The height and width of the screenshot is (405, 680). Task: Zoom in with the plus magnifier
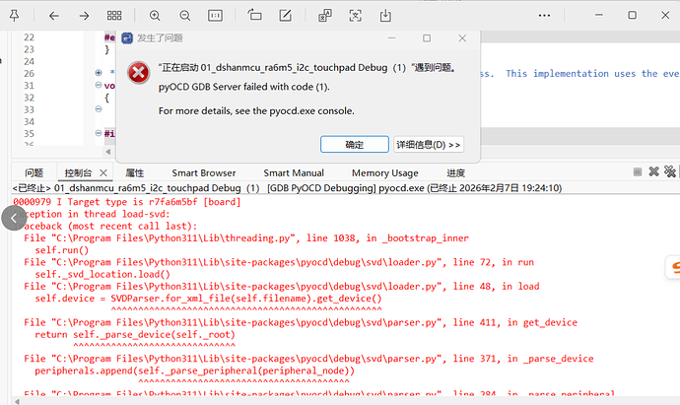click(156, 16)
